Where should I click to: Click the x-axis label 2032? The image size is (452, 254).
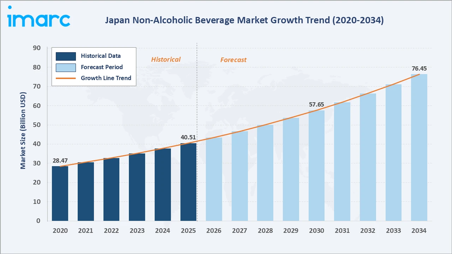point(368,231)
